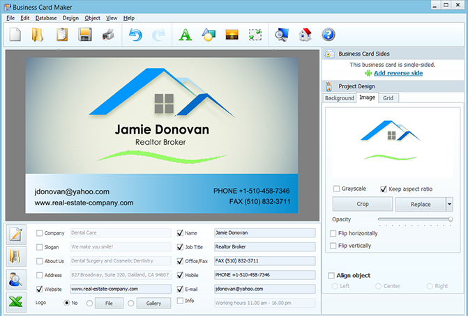
Task: Click the green plus reverse side icon
Action: 368,73
